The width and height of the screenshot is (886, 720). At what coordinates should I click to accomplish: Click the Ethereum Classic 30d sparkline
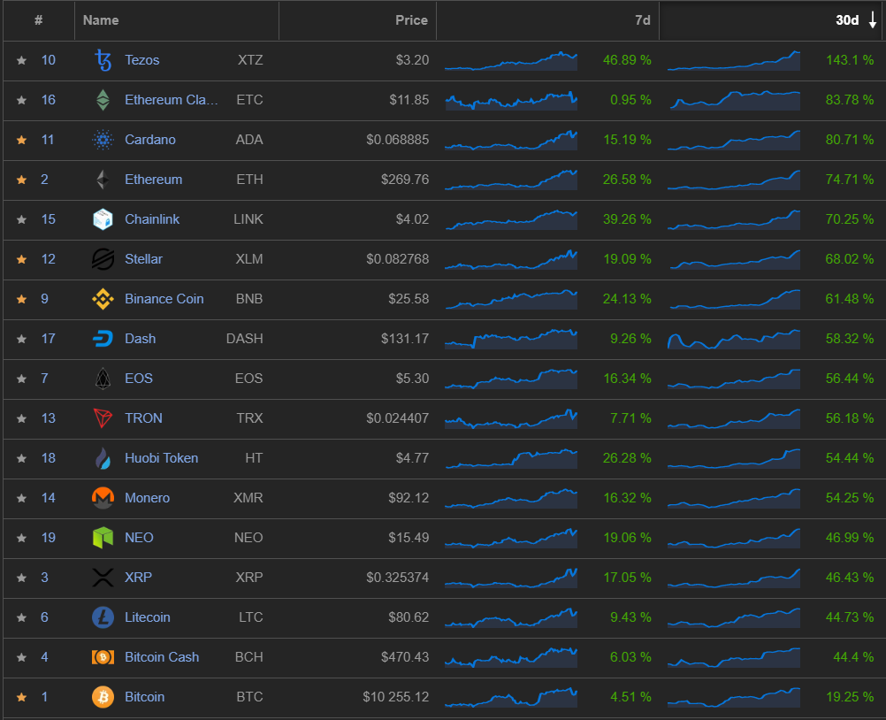(733, 100)
